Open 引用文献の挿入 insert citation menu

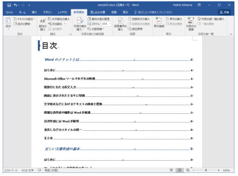(80, 24)
